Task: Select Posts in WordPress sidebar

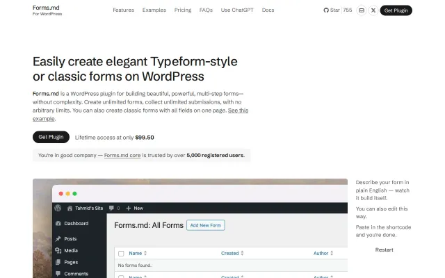Action: [70, 239]
